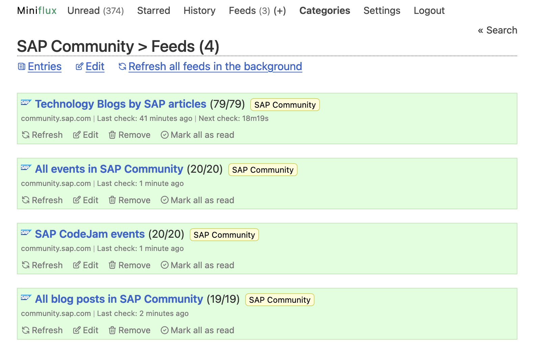
Task: Click trash icon for Technology Blogs feed
Action: pos(112,135)
